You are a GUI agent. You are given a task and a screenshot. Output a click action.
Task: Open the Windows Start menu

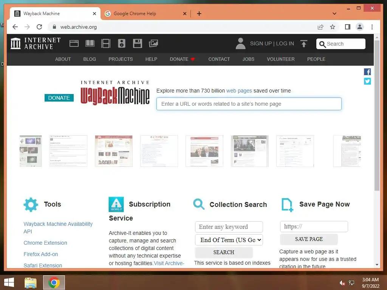[x=9, y=282]
